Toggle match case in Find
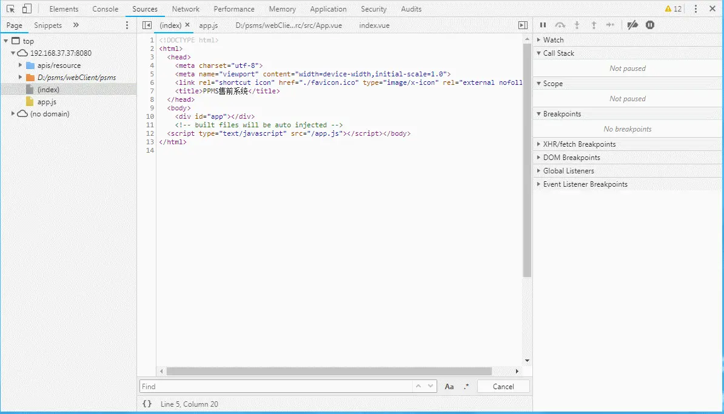This screenshot has height=414, width=724. pyautogui.click(x=449, y=387)
